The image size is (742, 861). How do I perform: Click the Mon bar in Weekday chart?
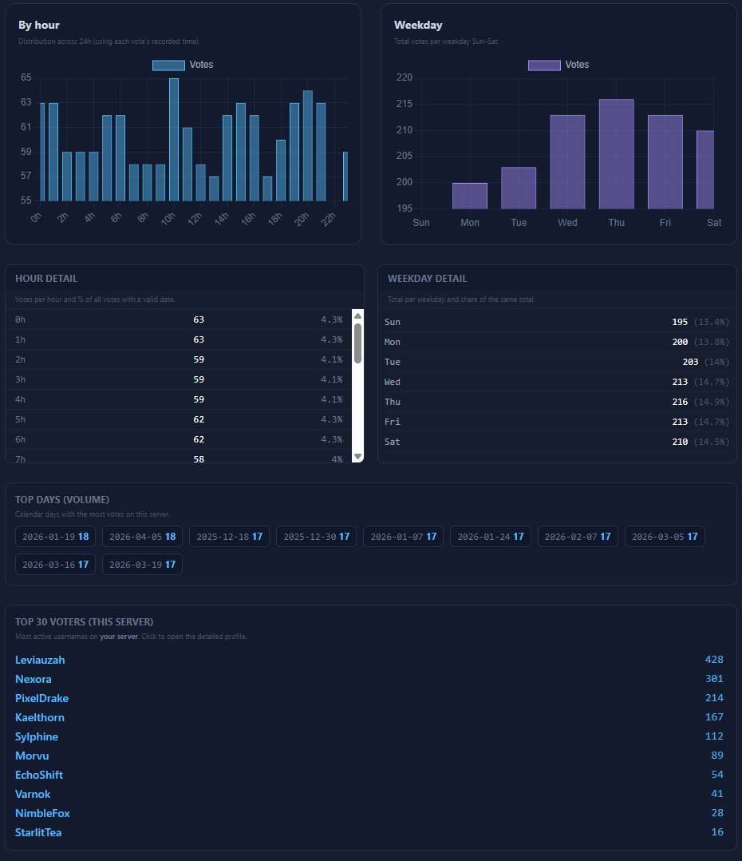tap(470, 196)
